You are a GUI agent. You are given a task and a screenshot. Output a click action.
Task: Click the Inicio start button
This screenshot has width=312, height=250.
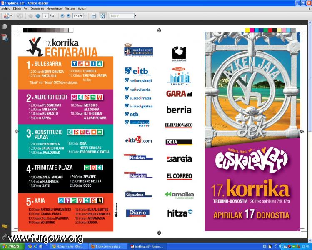point(12,246)
